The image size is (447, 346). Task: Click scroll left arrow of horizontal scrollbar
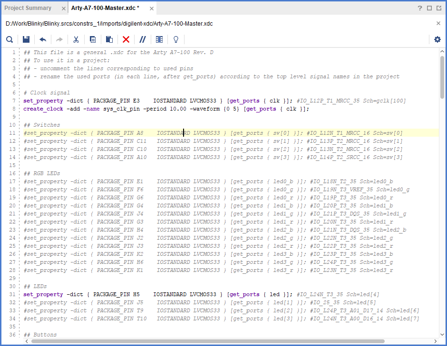pos(27,341)
